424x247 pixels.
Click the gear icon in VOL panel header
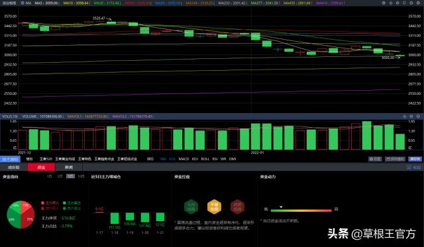411,117
